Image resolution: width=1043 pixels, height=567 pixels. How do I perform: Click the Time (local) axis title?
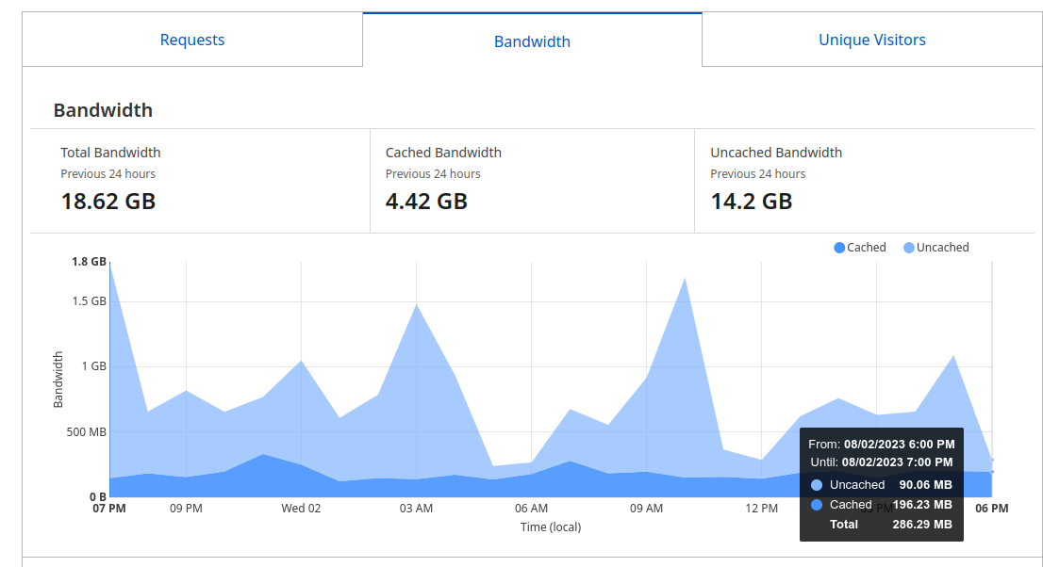pyautogui.click(x=551, y=527)
